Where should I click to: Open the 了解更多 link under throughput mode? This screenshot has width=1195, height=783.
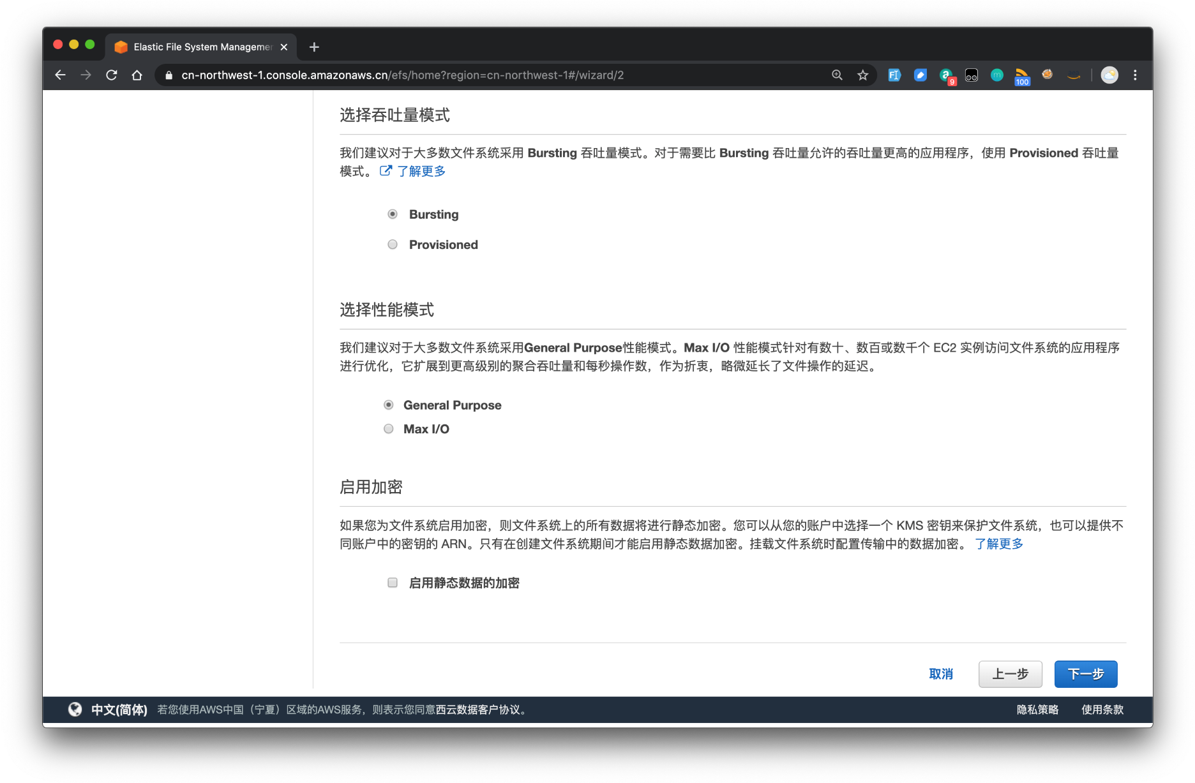(x=421, y=171)
